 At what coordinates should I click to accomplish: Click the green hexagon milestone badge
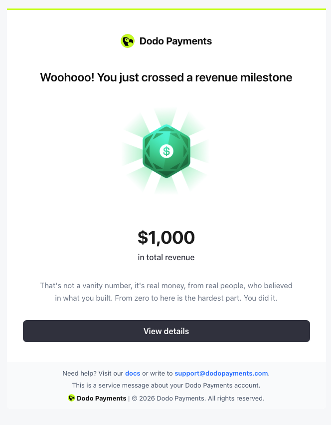pyautogui.click(x=166, y=151)
